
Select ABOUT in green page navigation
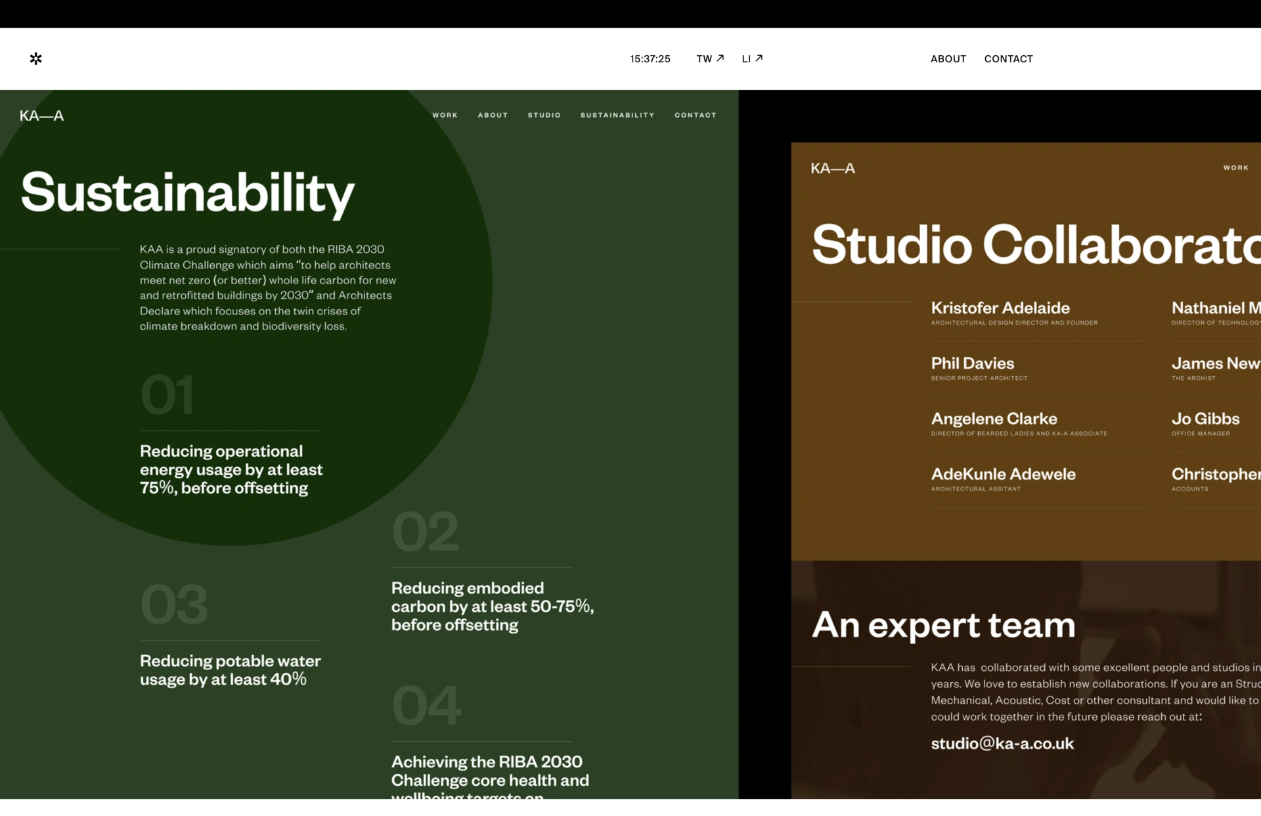pyautogui.click(x=493, y=116)
